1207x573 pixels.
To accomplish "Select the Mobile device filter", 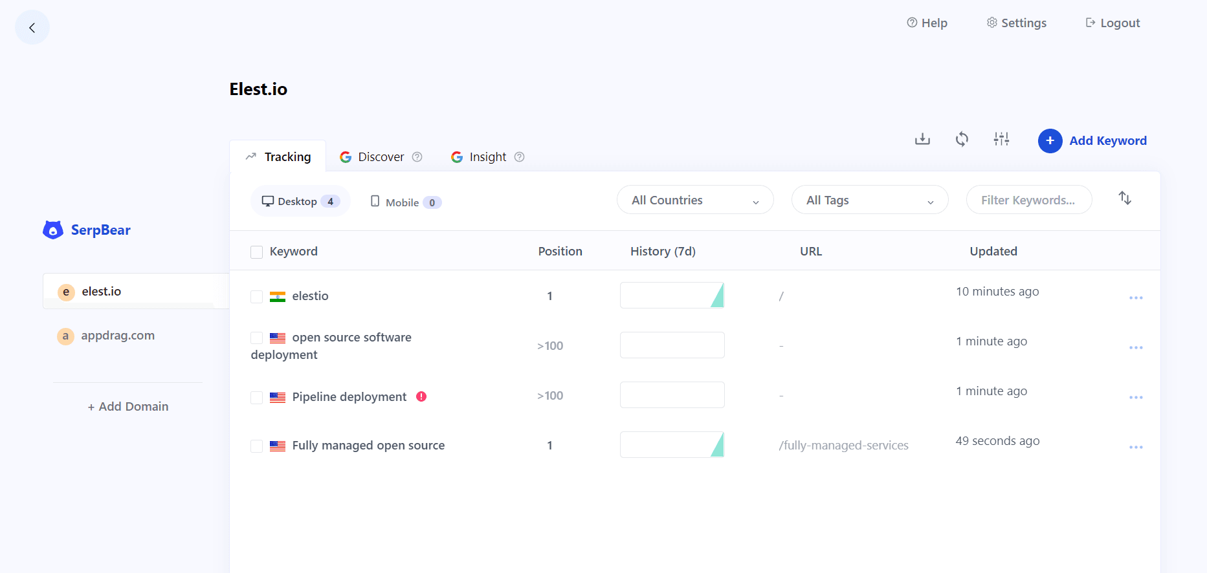I will click(406, 202).
